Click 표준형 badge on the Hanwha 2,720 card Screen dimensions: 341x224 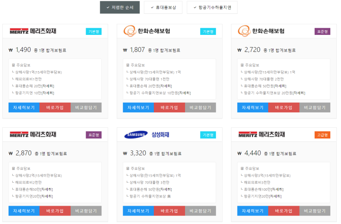pos(323,32)
